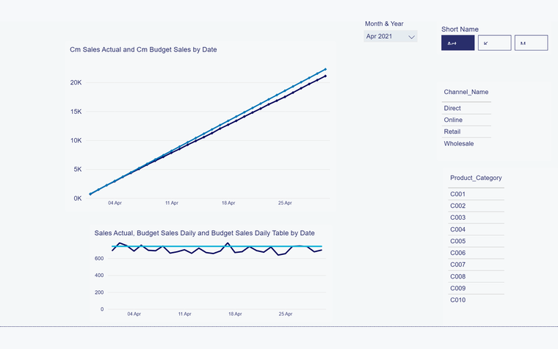Click the cyan horizontal budget line in daily chart
Screen dimensions: 558x349
tap(217, 246)
